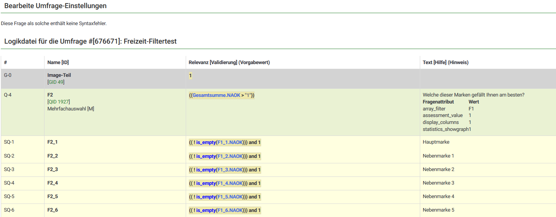This screenshot has width=556, height=217.
Task: Open the F1_4.NAOK variable reference
Action: (x=230, y=183)
